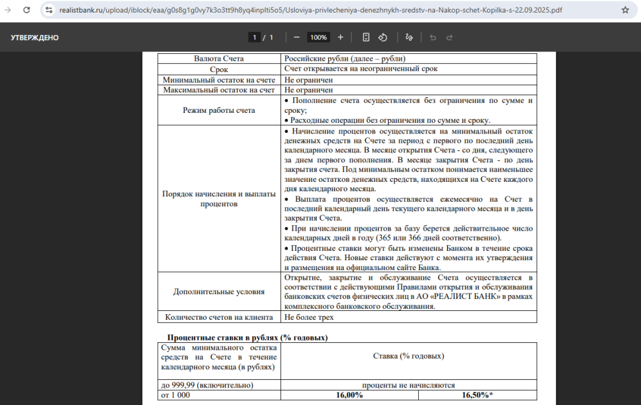Zoom out with the minus button

coord(297,37)
